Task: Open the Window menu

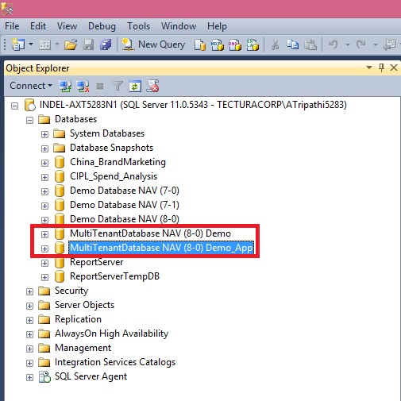Action: [179, 26]
